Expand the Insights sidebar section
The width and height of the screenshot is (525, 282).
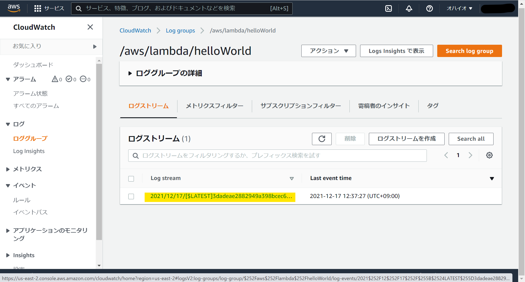click(x=8, y=255)
